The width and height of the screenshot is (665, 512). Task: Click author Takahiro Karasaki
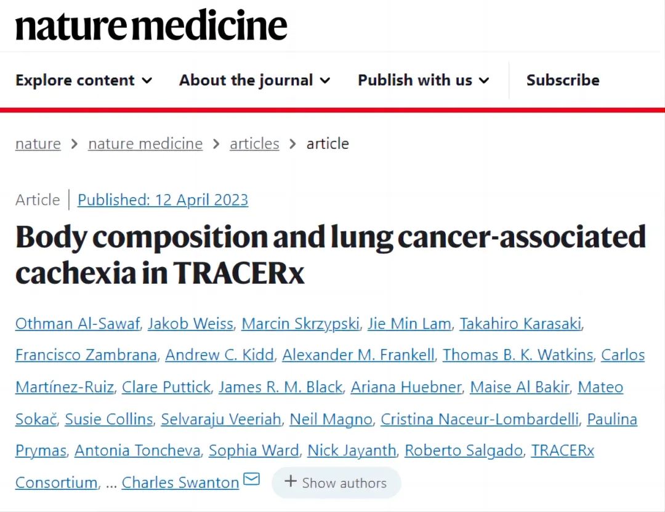coord(520,324)
